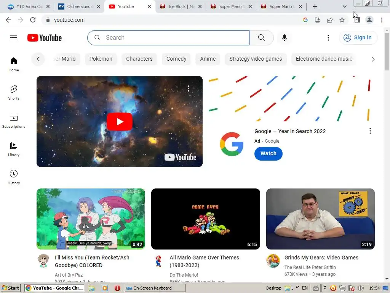This screenshot has width=390, height=293.
Task: Select Electronic dance music chip
Action: tap(324, 59)
